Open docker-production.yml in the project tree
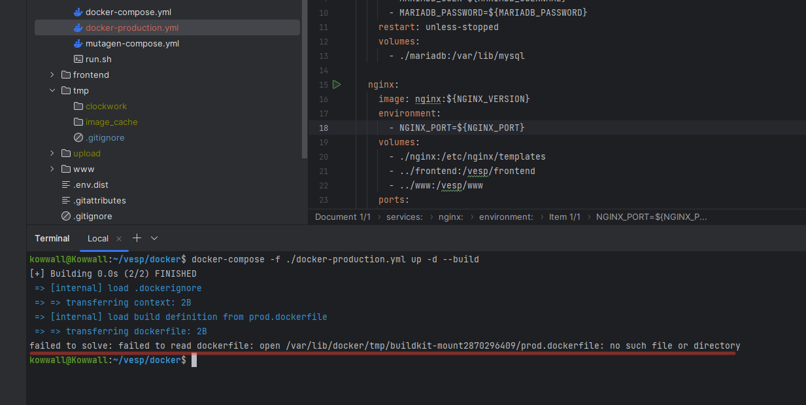The image size is (806, 405). tap(131, 27)
